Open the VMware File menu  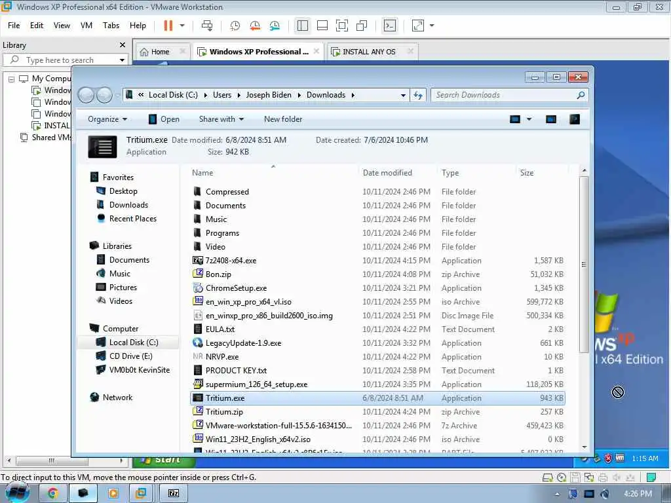(x=14, y=26)
